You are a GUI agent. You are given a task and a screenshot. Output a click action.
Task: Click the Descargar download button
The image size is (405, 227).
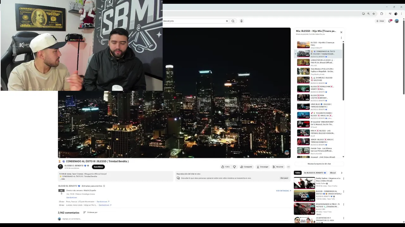(263, 167)
